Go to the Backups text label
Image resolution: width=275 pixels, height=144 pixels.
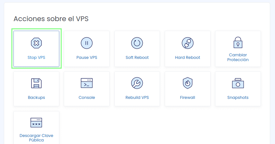coord(36,97)
